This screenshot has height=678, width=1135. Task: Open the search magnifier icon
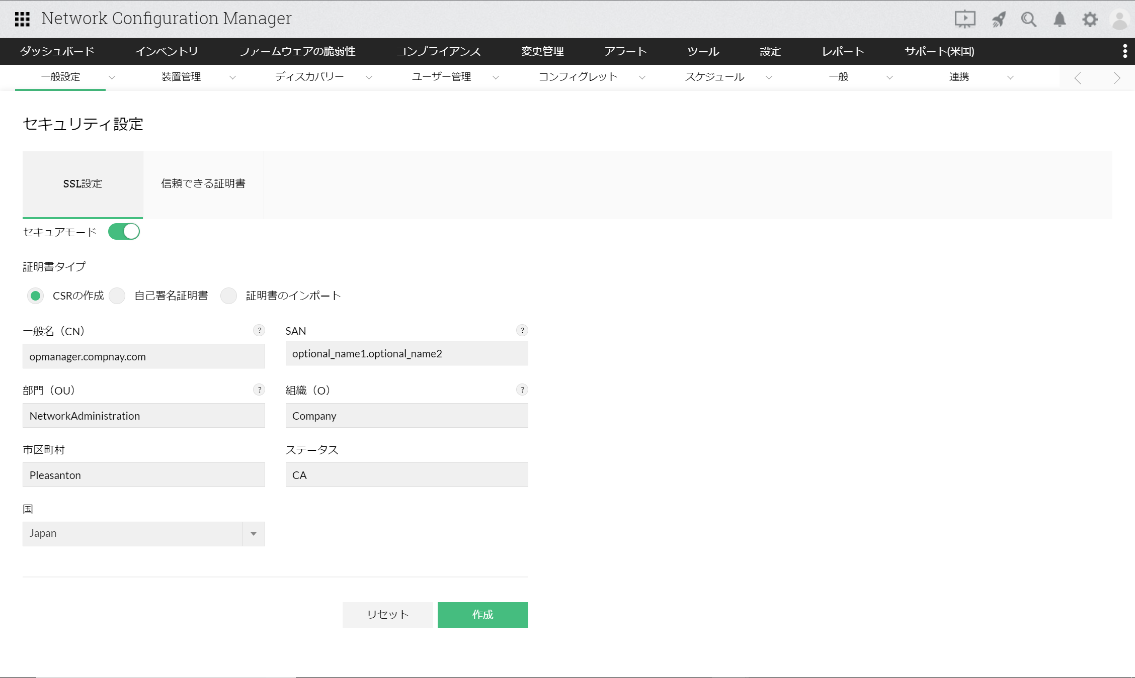[x=1028, y=19]
